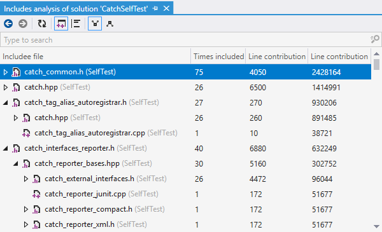Select catch_external_interfaces.h row
The width and height of the screenshot is (382, 232).
[185, 179]
